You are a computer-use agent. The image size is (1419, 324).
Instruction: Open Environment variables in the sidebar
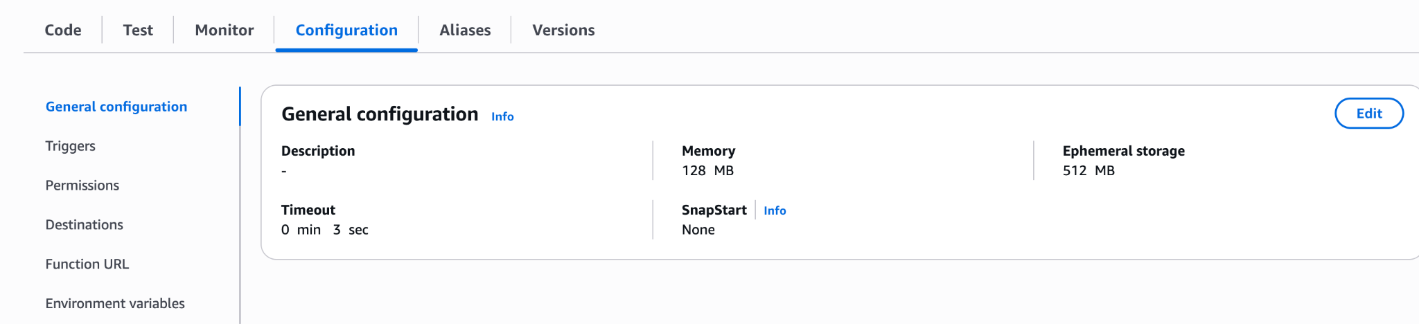pos(115,304)
